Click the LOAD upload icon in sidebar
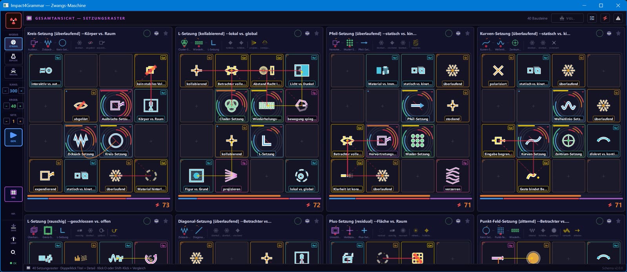This screenshot has width=627, height=272. tap(13, 240)
